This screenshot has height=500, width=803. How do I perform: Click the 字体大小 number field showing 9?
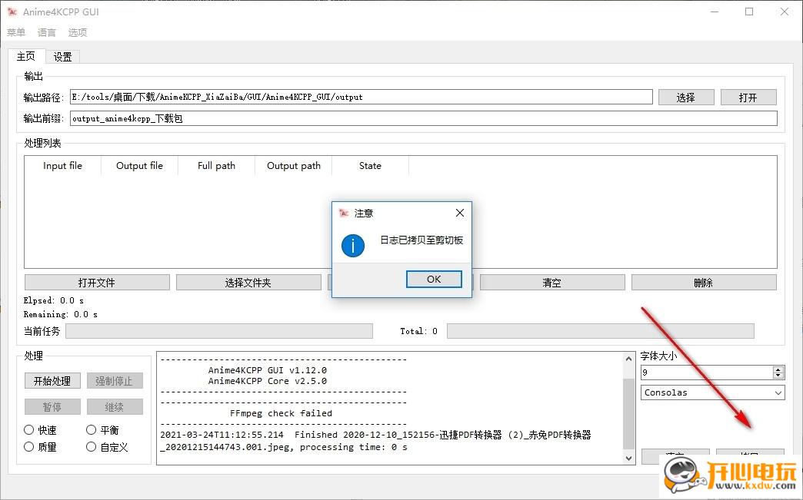(707, 373)
